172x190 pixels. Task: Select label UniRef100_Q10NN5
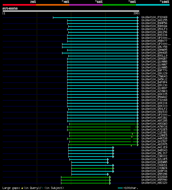[x=154, y=68]
